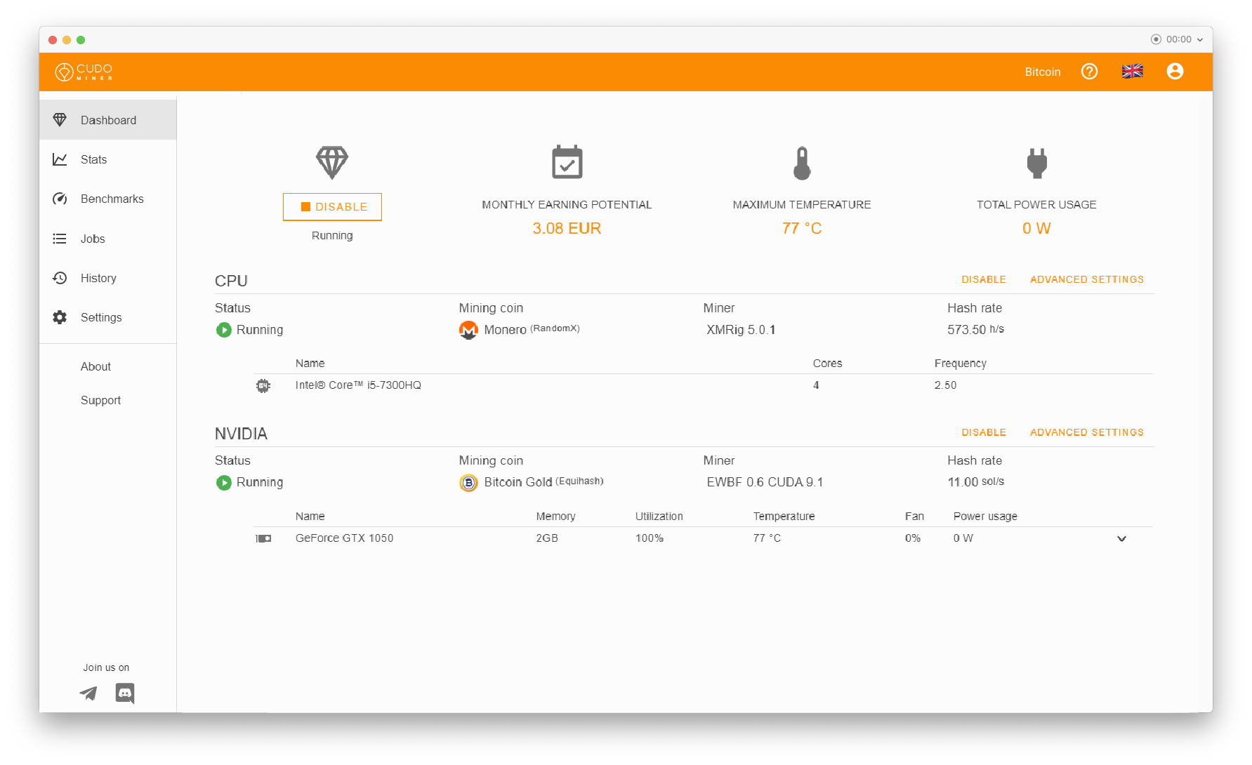Open the Dashboard panel via diamond icon
This screenshot has width=1252, height=765.
click(x=60, y=119)
